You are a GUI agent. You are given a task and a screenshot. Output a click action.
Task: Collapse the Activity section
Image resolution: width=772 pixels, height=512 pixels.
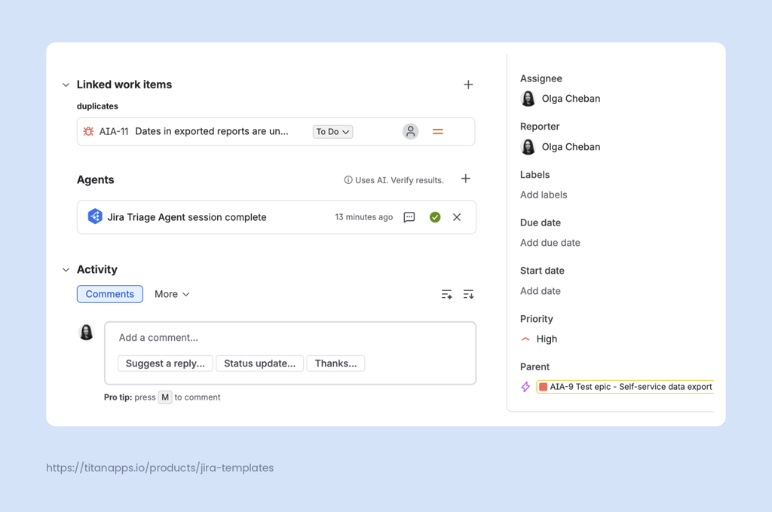coord(66,270)
